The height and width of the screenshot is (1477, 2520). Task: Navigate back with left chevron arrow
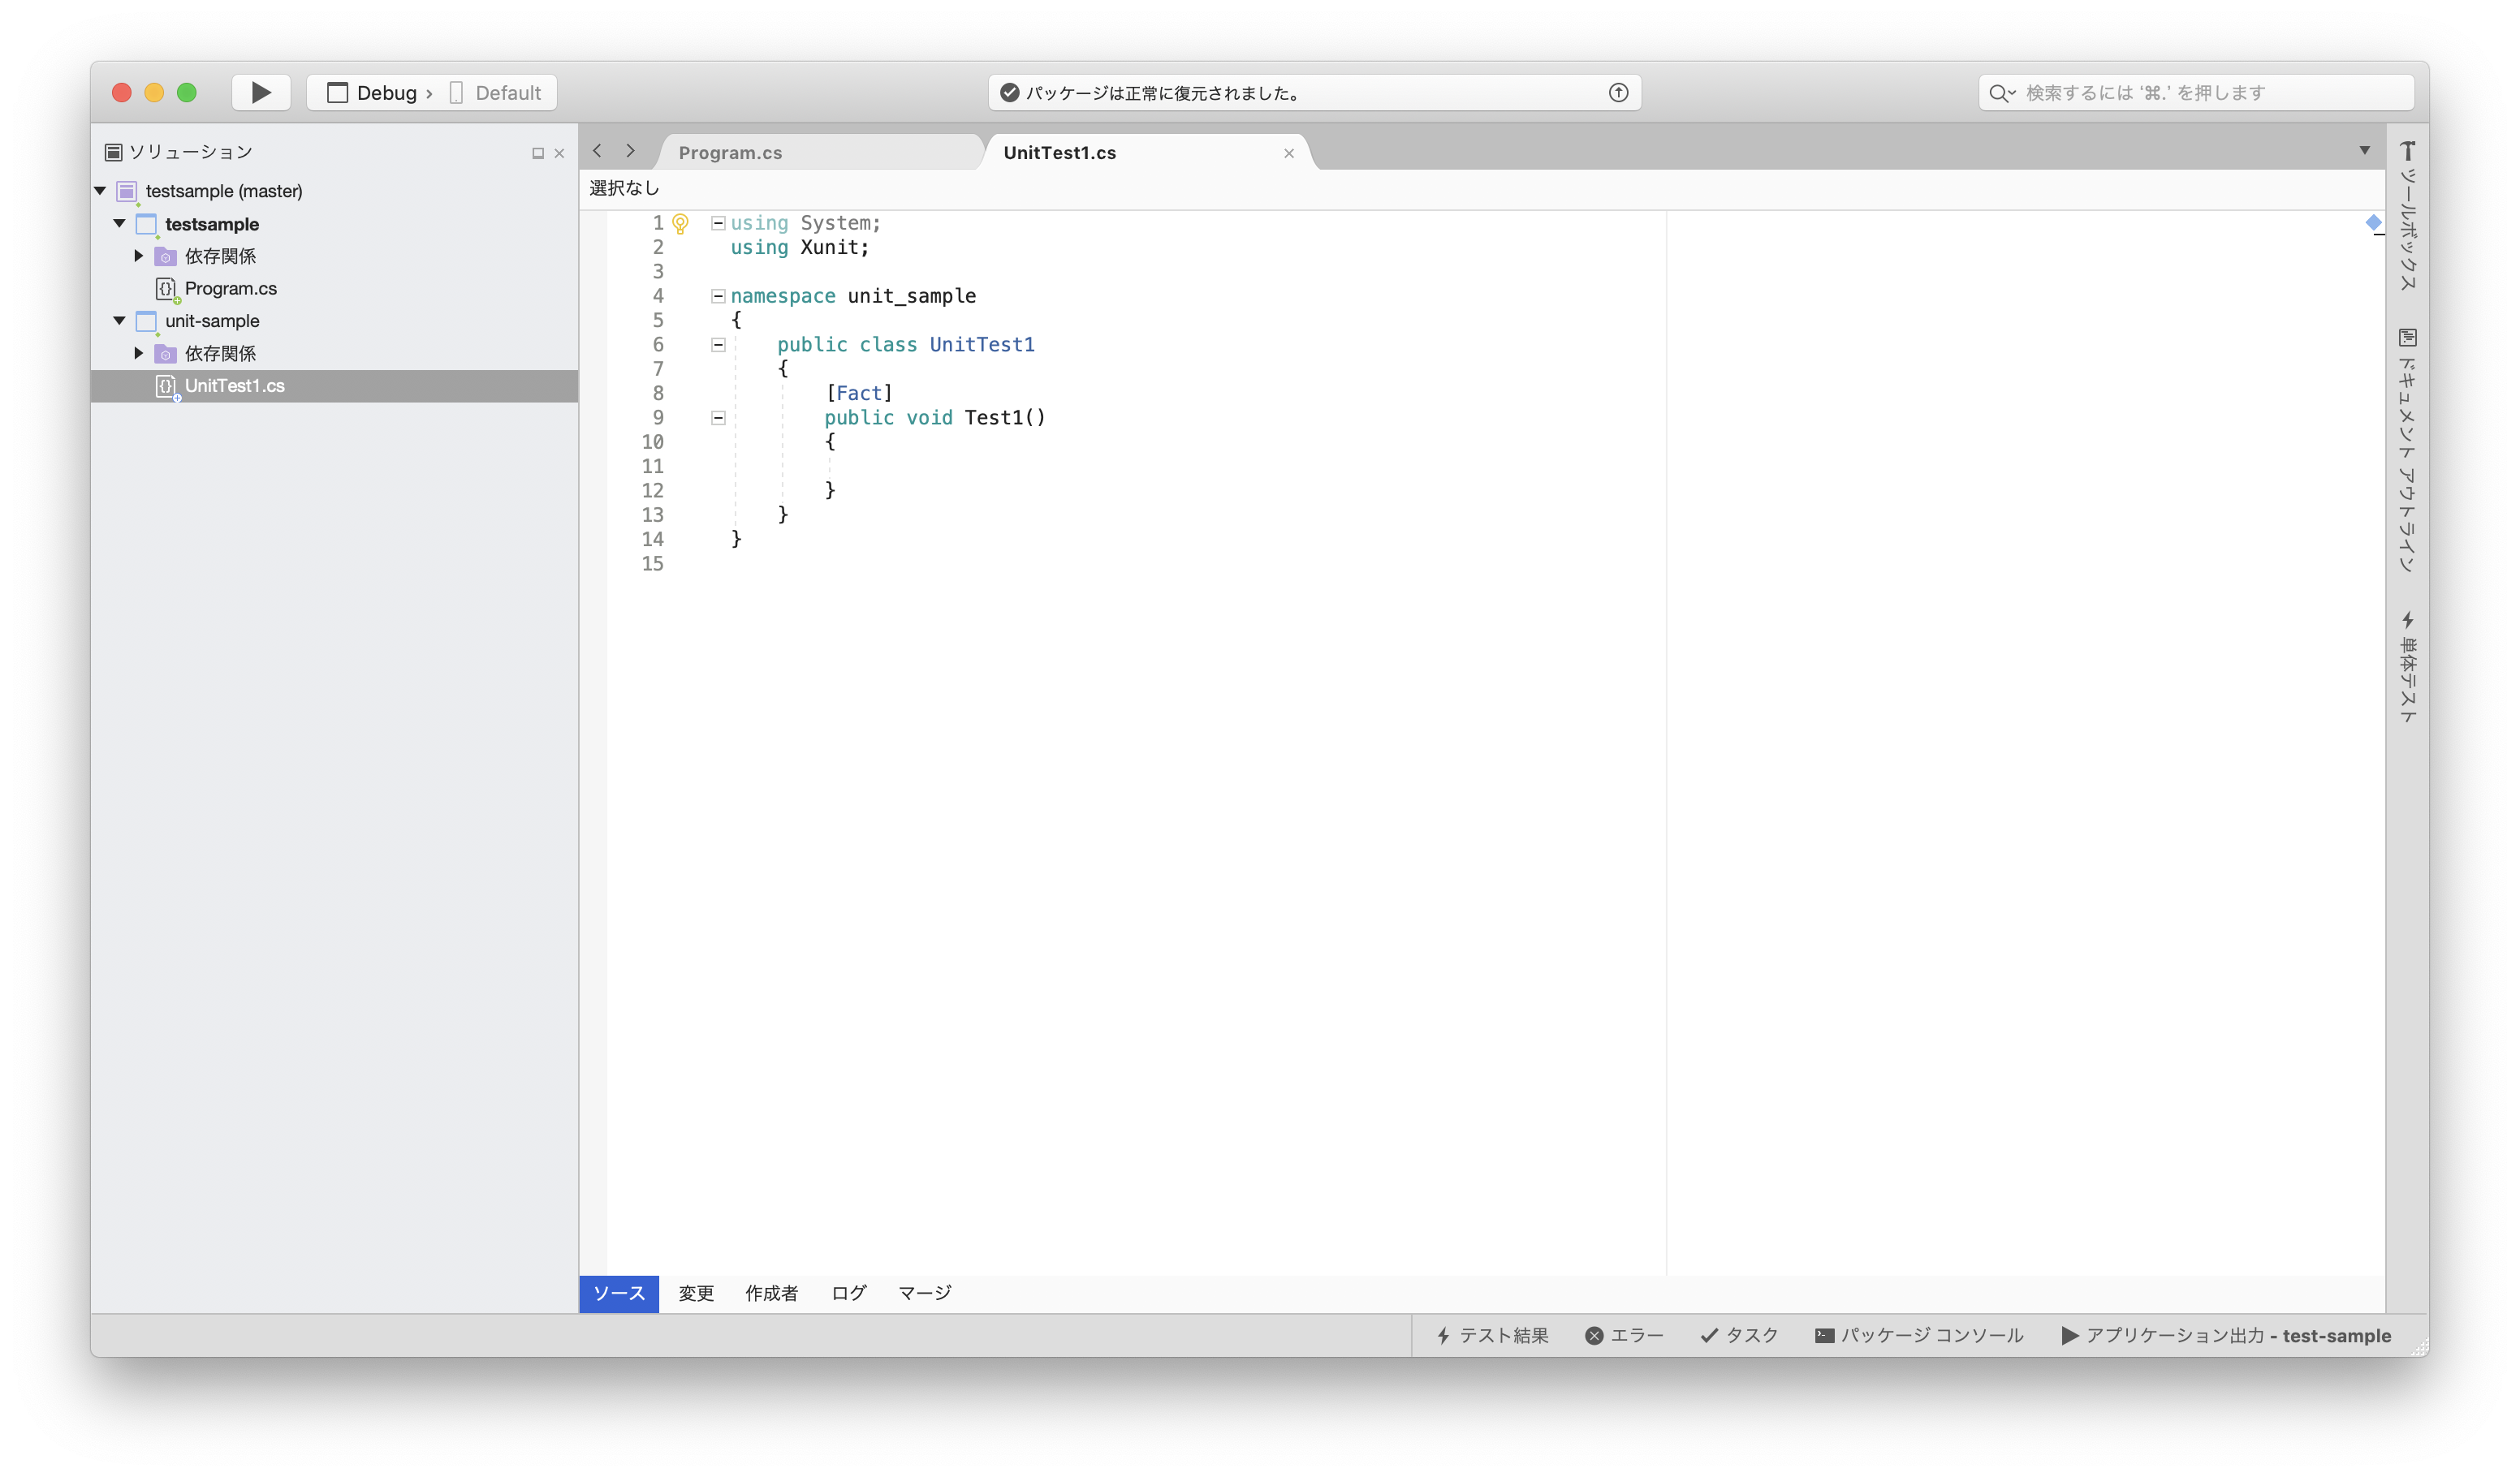(598, 151)
